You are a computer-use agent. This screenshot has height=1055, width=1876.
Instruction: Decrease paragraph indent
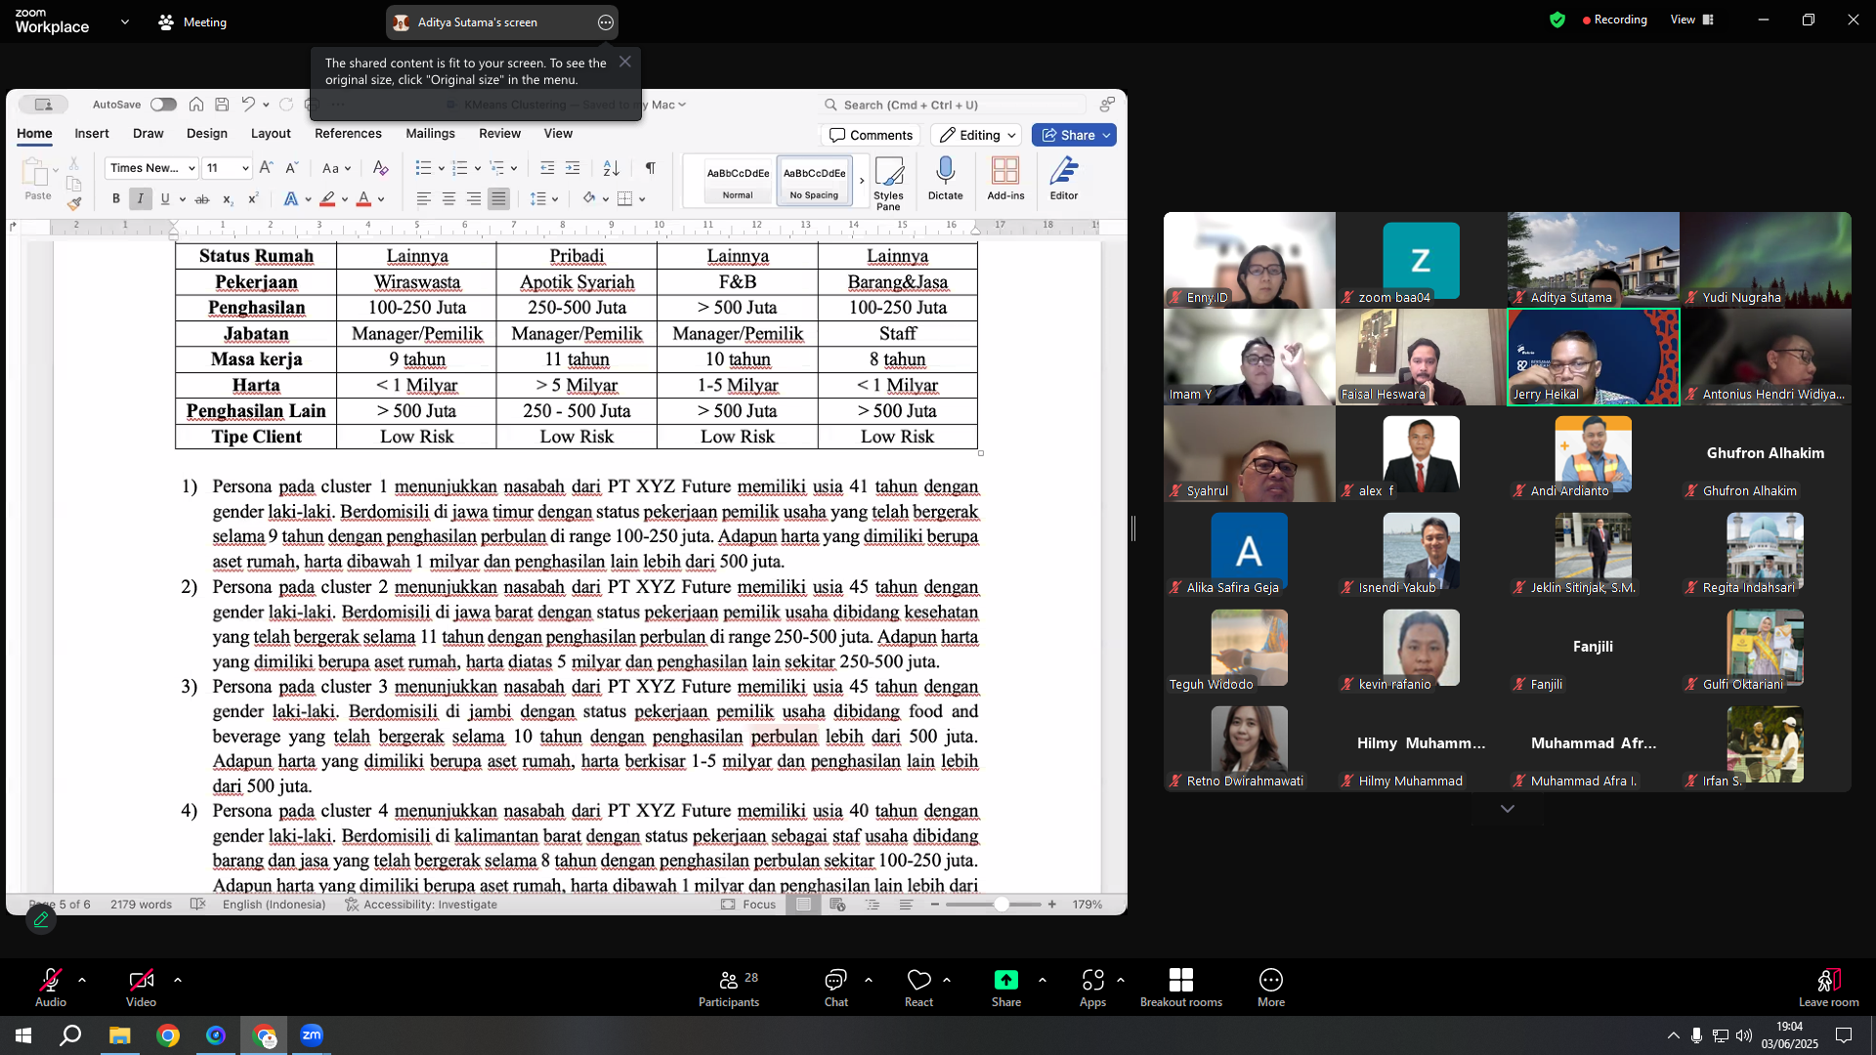[x=547, y=168]
